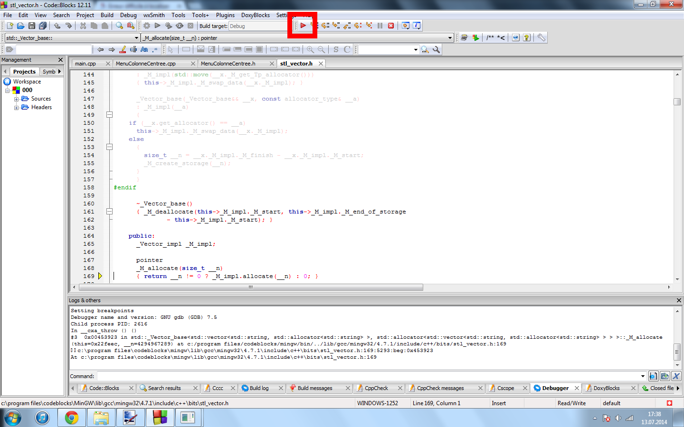
Task: Open the _M_allocate function dropdown
Action: 450,38
